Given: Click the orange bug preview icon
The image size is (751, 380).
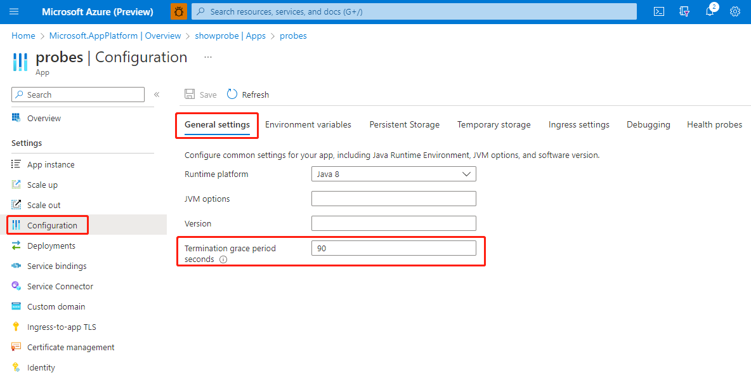Looking at the screenshot, I should tap(179, 11).
